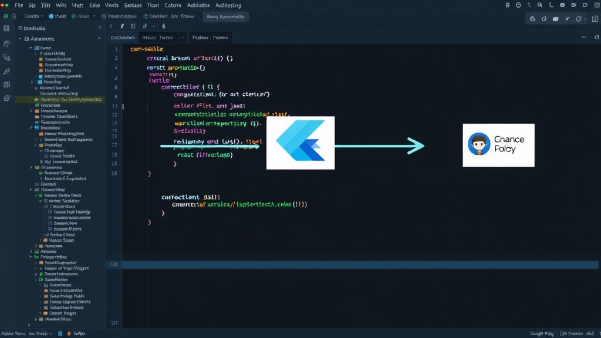
Task: Open the green-circle Dldit dropdown in the toolbar
Action: tap(83, 16)
